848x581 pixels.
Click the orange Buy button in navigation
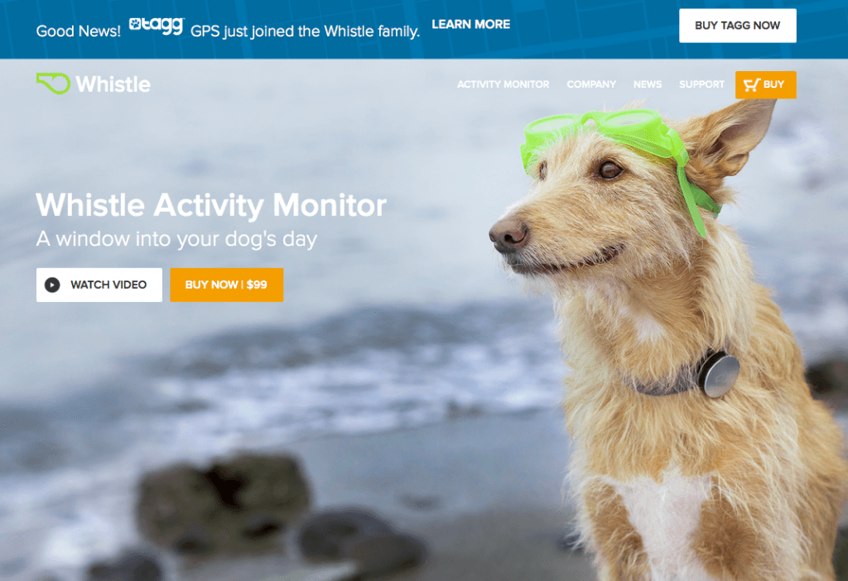765,85
